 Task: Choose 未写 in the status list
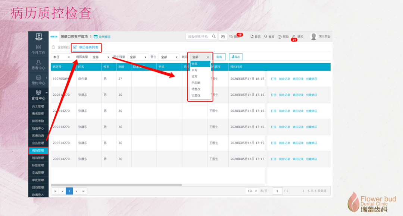[200, 70]
